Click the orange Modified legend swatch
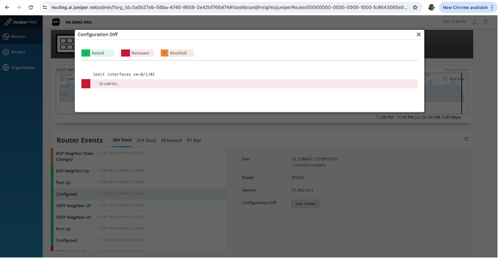Viewport: 498px width, 258px height. pos(165,53)
